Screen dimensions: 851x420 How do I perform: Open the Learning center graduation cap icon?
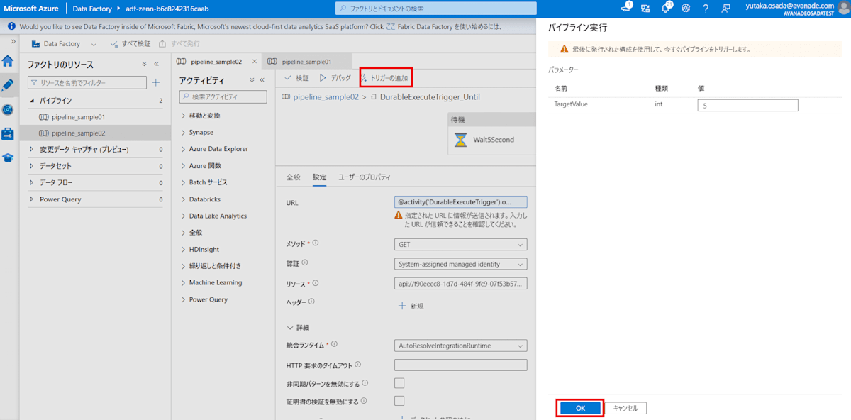8,157
